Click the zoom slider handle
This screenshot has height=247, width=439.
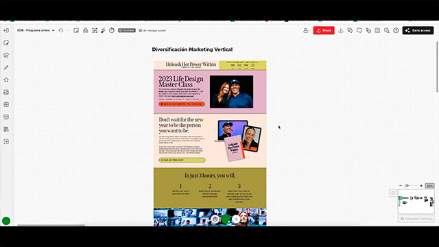tap(407, 186)
